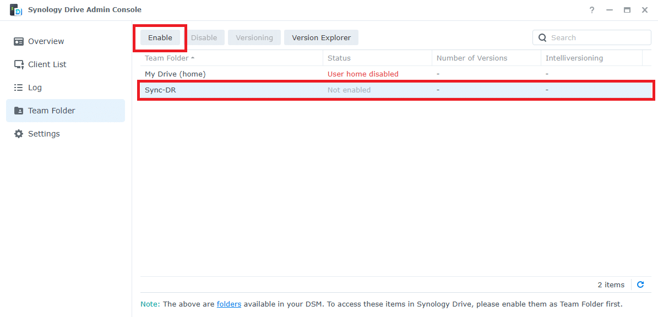Select Team Folder in sidebar
The image size is (658, 317).
pyautogui.click(x=66, y=111)
